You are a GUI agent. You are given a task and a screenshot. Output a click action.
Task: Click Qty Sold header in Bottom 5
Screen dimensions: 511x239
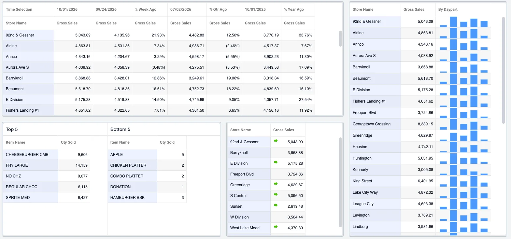[167, 142]
